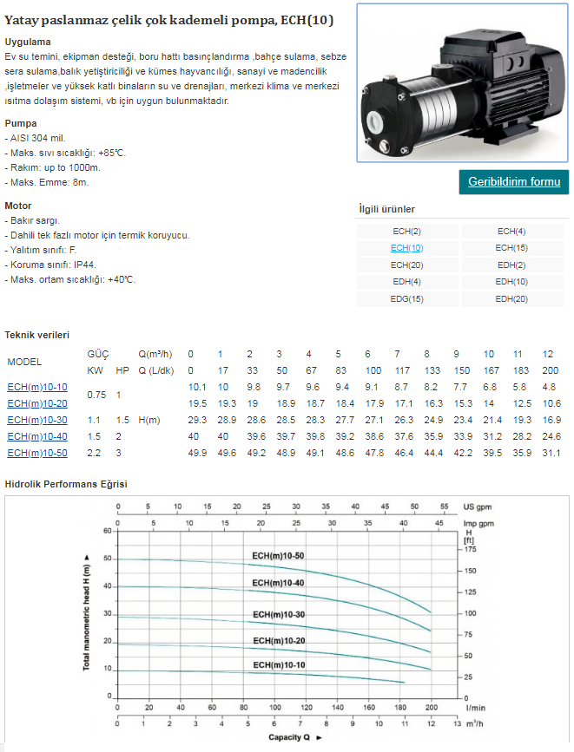Open related product EDH(10)
Image resolution: width=574 pixels, height=752 pixels.
click(511, 282)
